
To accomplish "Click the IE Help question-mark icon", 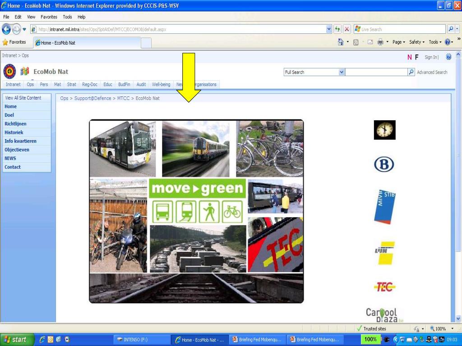I will (x=447, y=42).
